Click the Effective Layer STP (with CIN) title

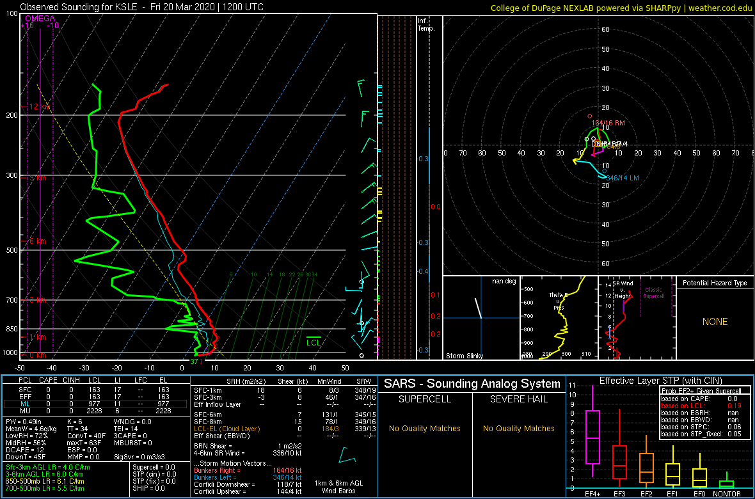tap(660, 381)
